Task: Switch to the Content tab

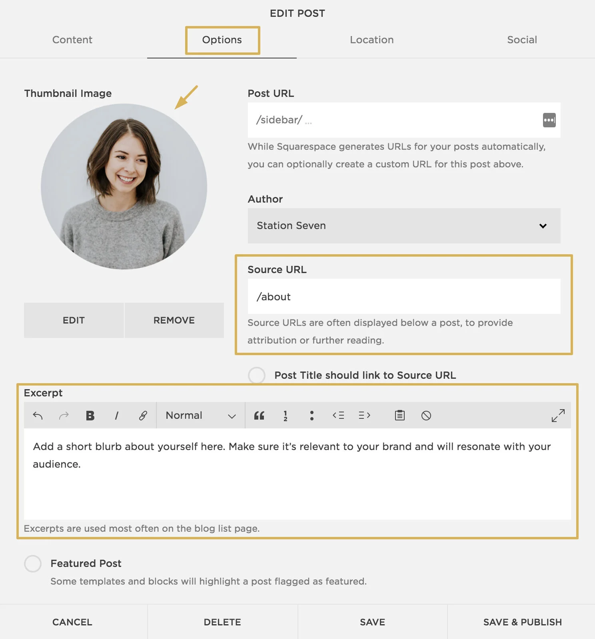Action: pos(72,40)
